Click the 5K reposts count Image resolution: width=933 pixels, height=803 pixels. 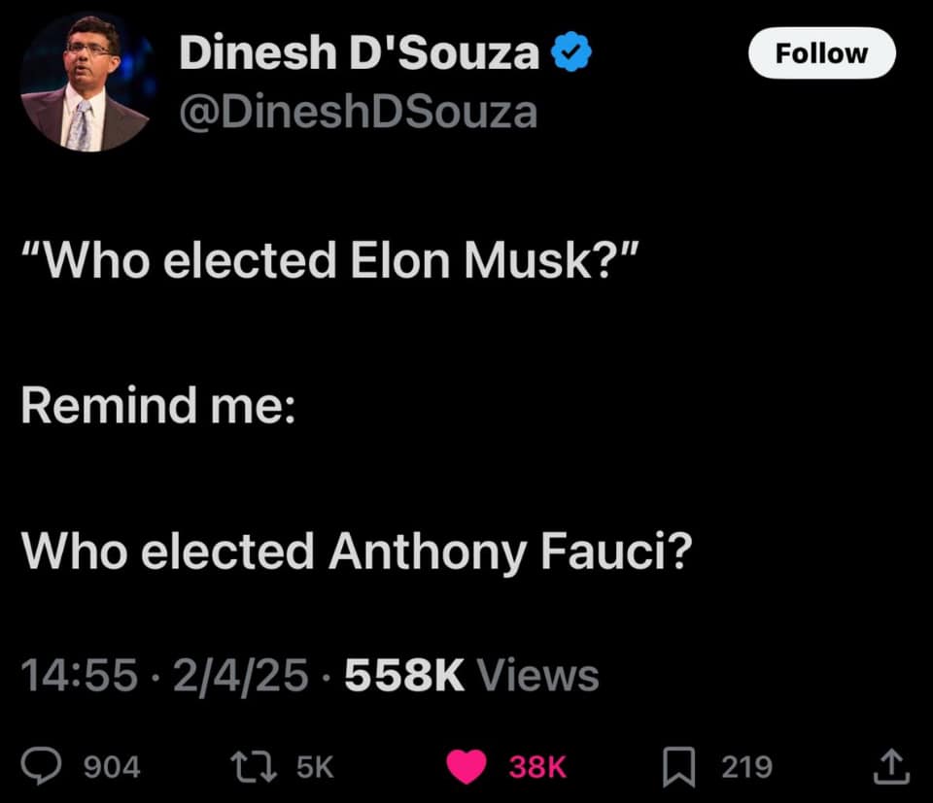click(x=315, y=767)
